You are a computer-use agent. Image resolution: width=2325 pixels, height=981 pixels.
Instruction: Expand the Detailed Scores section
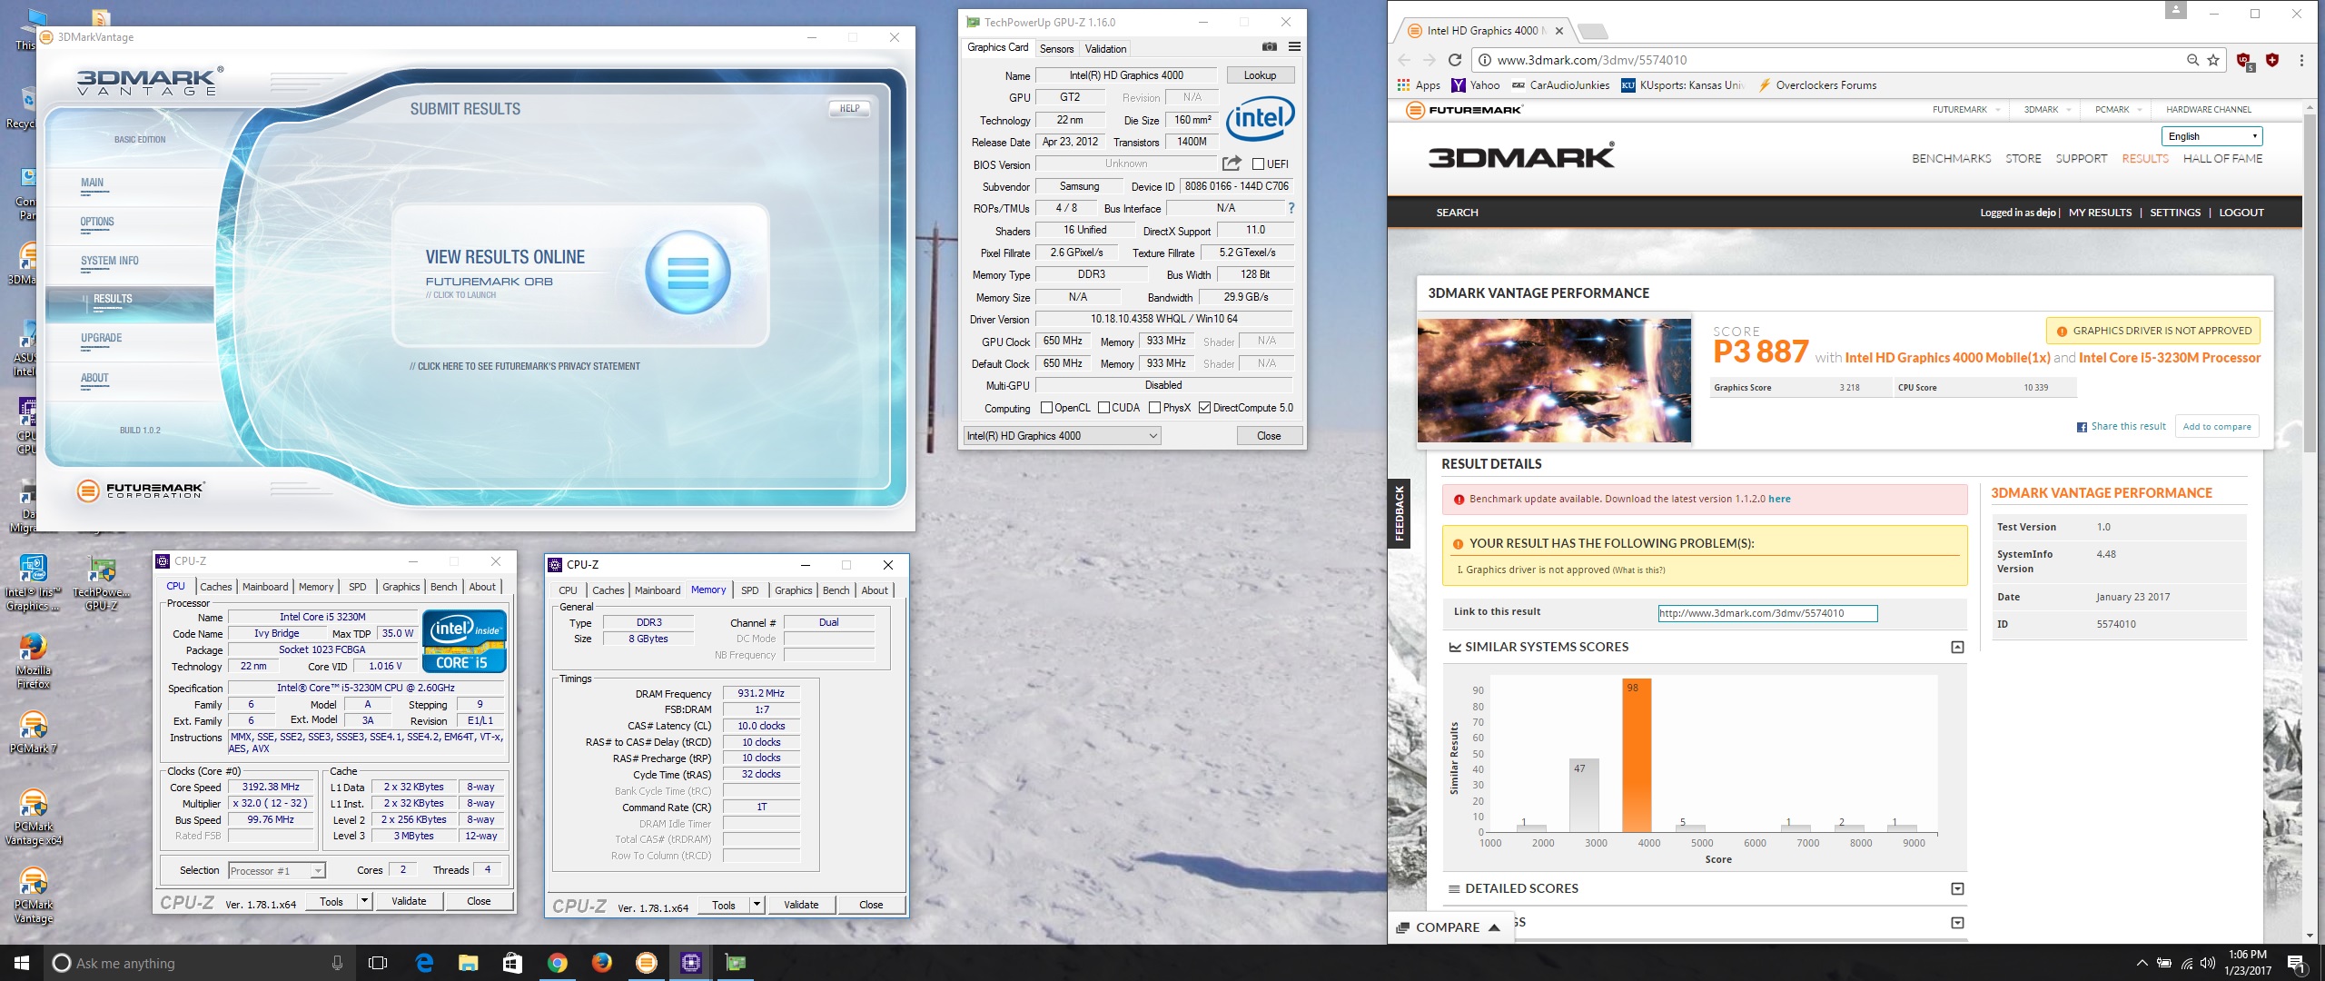pyautogui.click(x=1957, y=889)
